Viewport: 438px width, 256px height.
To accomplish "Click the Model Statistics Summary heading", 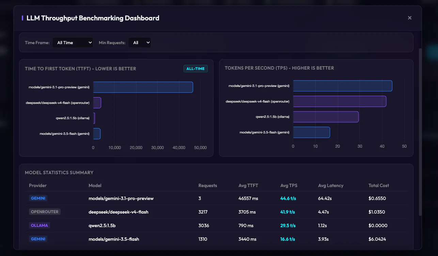I will click(x=59, y=172).
